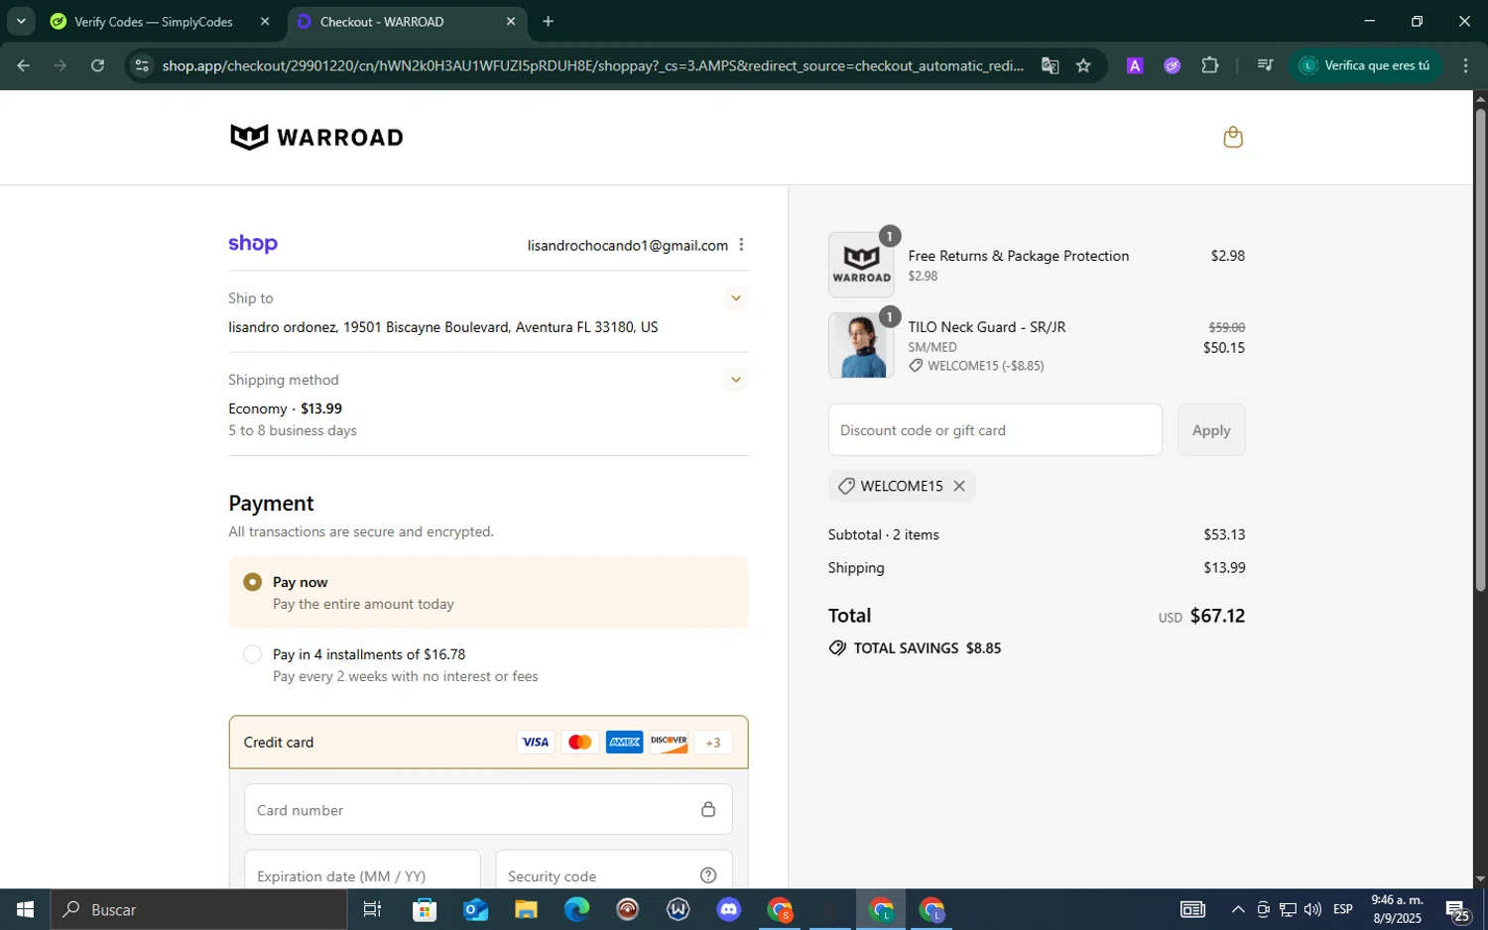Show hidden system tray icons
This screenshot has width=1488, height=930.
(x=1237, y=909)
